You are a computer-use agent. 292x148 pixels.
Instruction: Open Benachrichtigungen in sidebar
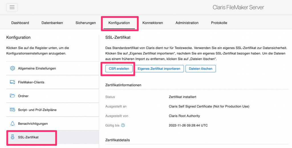pyautogui.click(x=52, y=124)
